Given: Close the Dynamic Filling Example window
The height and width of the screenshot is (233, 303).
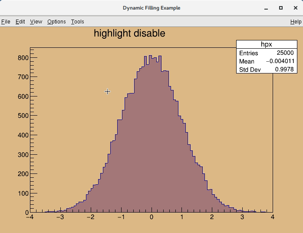Looking at the screenshot, I should tap(295, 8).
